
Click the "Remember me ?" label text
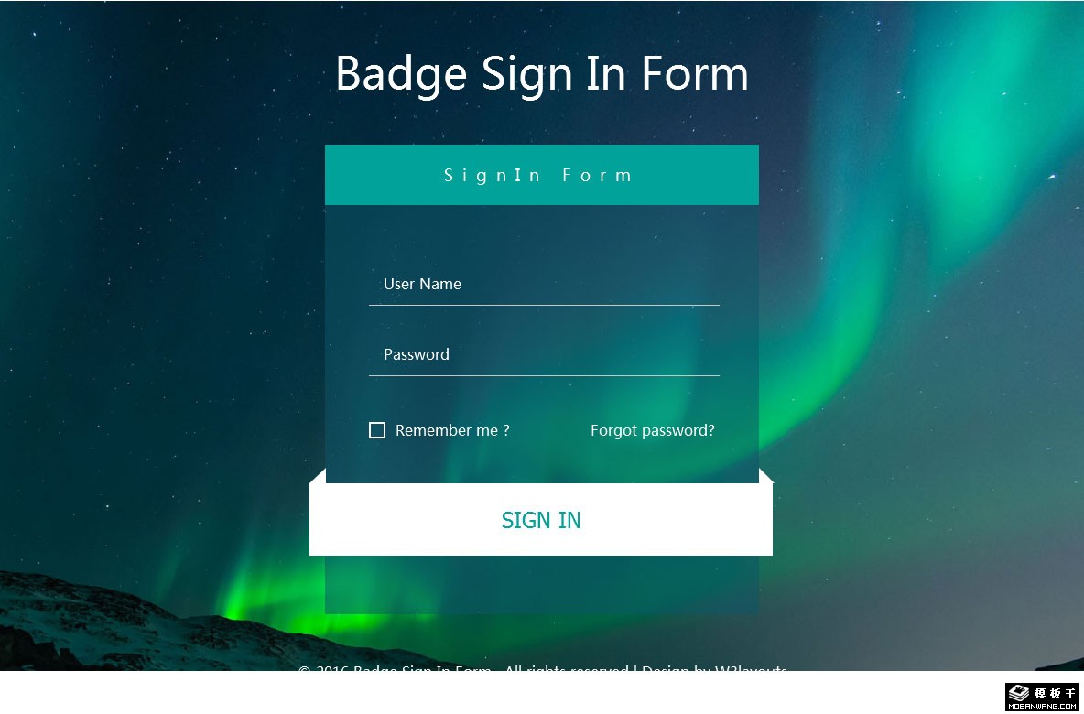point(452,430)
